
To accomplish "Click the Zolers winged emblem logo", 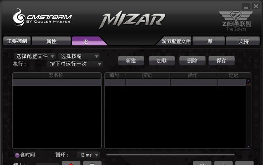I will (236, 16).
